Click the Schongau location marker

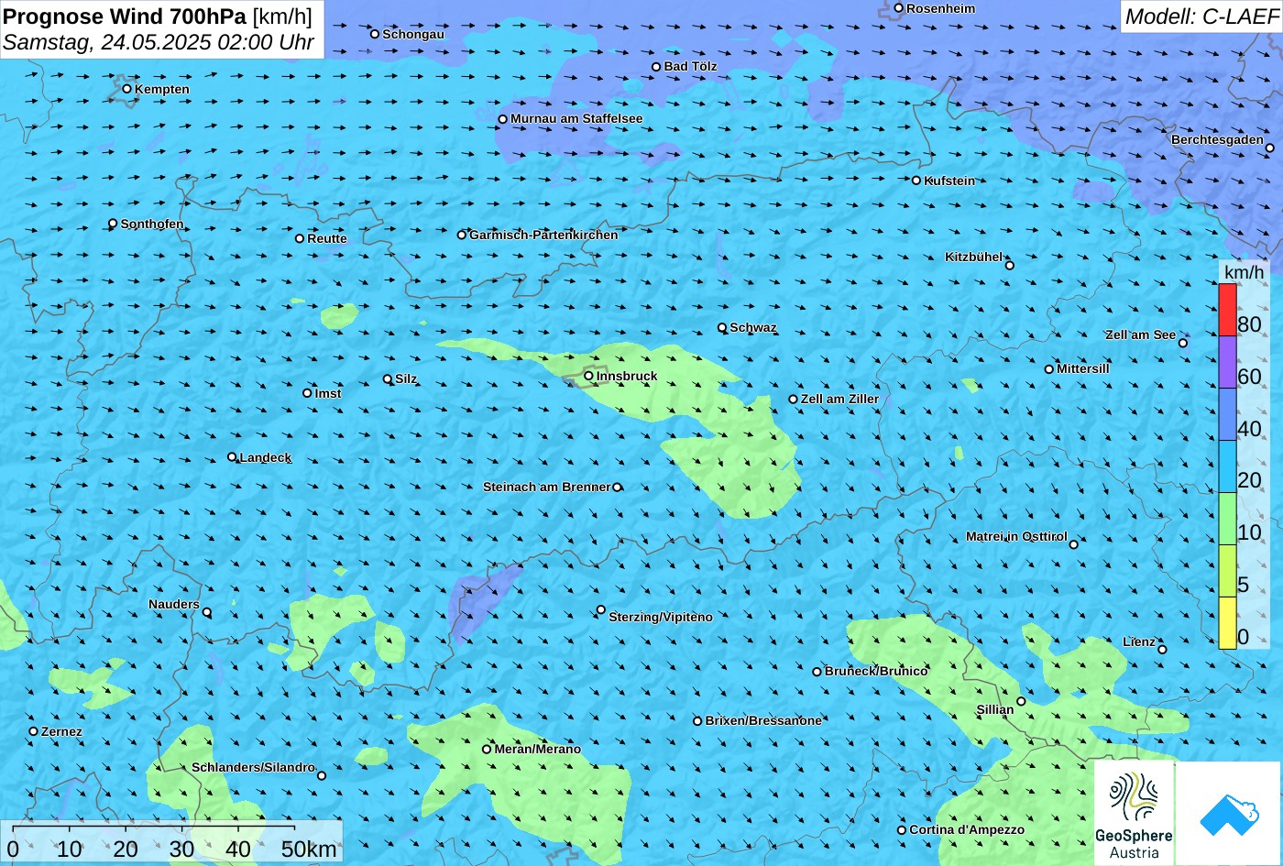tap(374, 34)
